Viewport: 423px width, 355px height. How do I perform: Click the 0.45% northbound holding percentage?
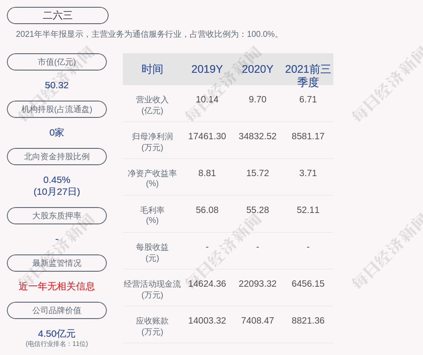[56, 180]
